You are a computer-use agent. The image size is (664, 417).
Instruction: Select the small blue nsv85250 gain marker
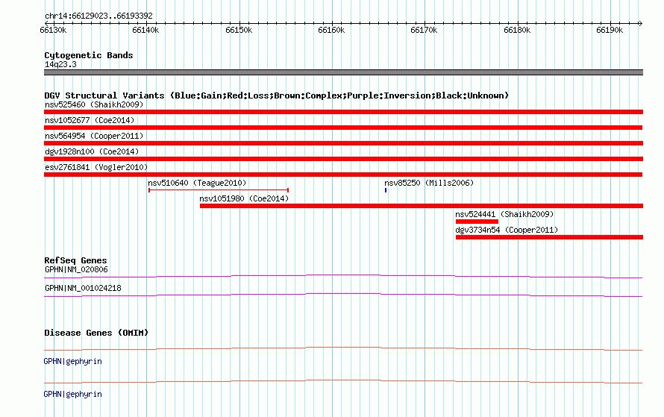[386, 190]
